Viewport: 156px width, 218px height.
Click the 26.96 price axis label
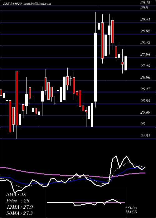(145, 77)
